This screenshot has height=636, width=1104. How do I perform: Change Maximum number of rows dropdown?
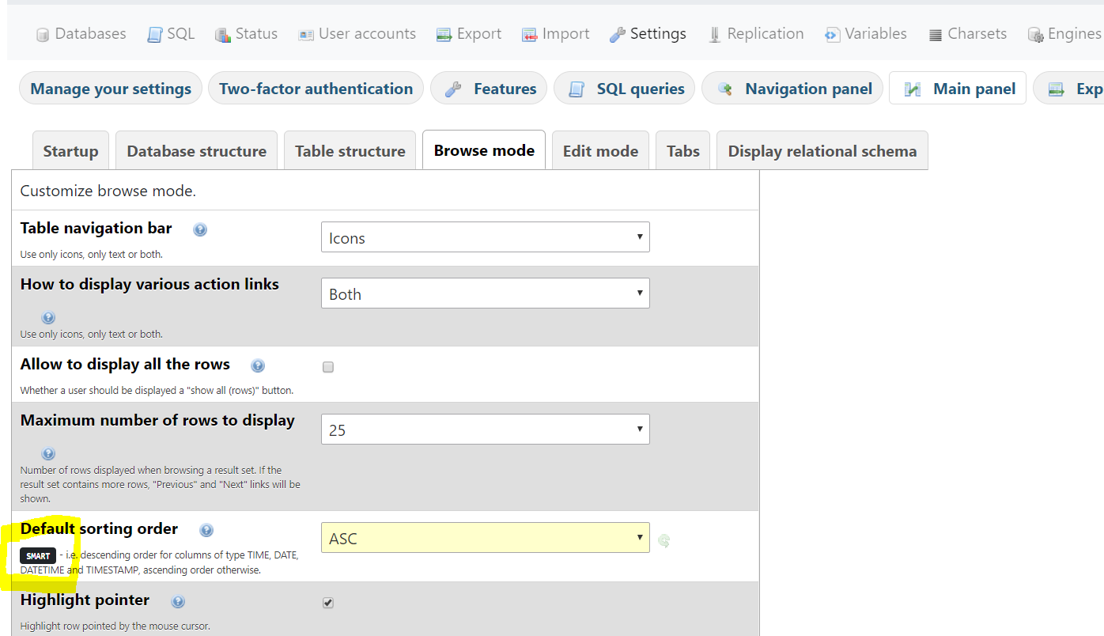(485, 429)
